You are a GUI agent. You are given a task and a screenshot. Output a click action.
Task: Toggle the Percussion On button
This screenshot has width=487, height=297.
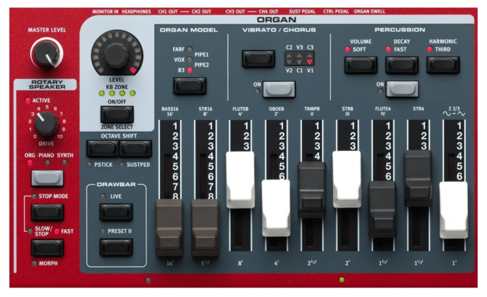[402, 89]
